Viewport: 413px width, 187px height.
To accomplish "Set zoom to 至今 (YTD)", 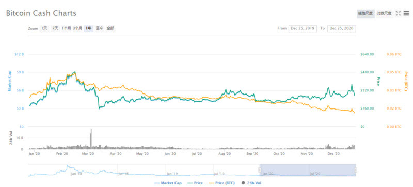I will (x=99, y=28).
